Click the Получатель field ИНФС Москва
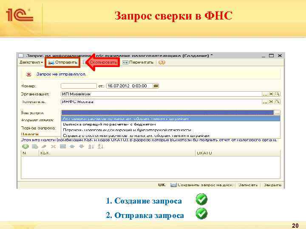Image resolution: width=306 pixels, height=229 pixels. click(161, 102)
